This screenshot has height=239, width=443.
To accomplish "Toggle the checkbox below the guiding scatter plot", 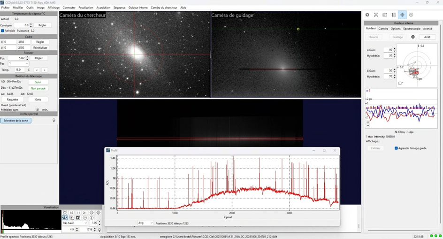I will (x=400, y=83).
